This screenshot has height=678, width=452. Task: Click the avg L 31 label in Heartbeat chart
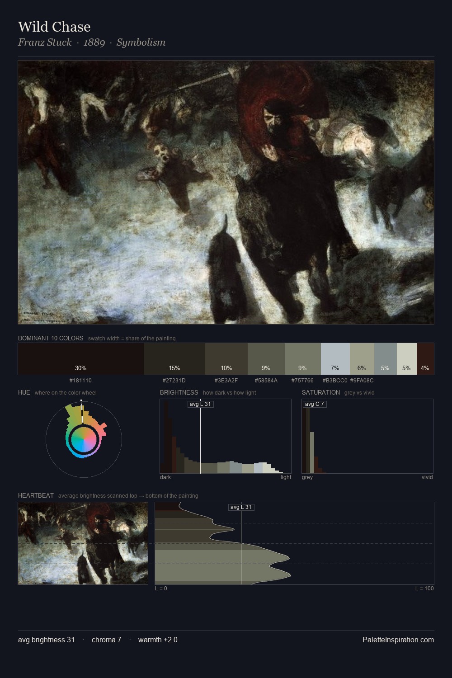(241, 507)
